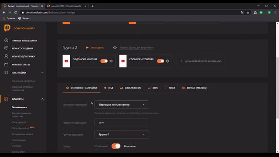Collapse the Виджеты sidebar section chevron
This screenshot has height=157, width=279.
coord(42,99)
